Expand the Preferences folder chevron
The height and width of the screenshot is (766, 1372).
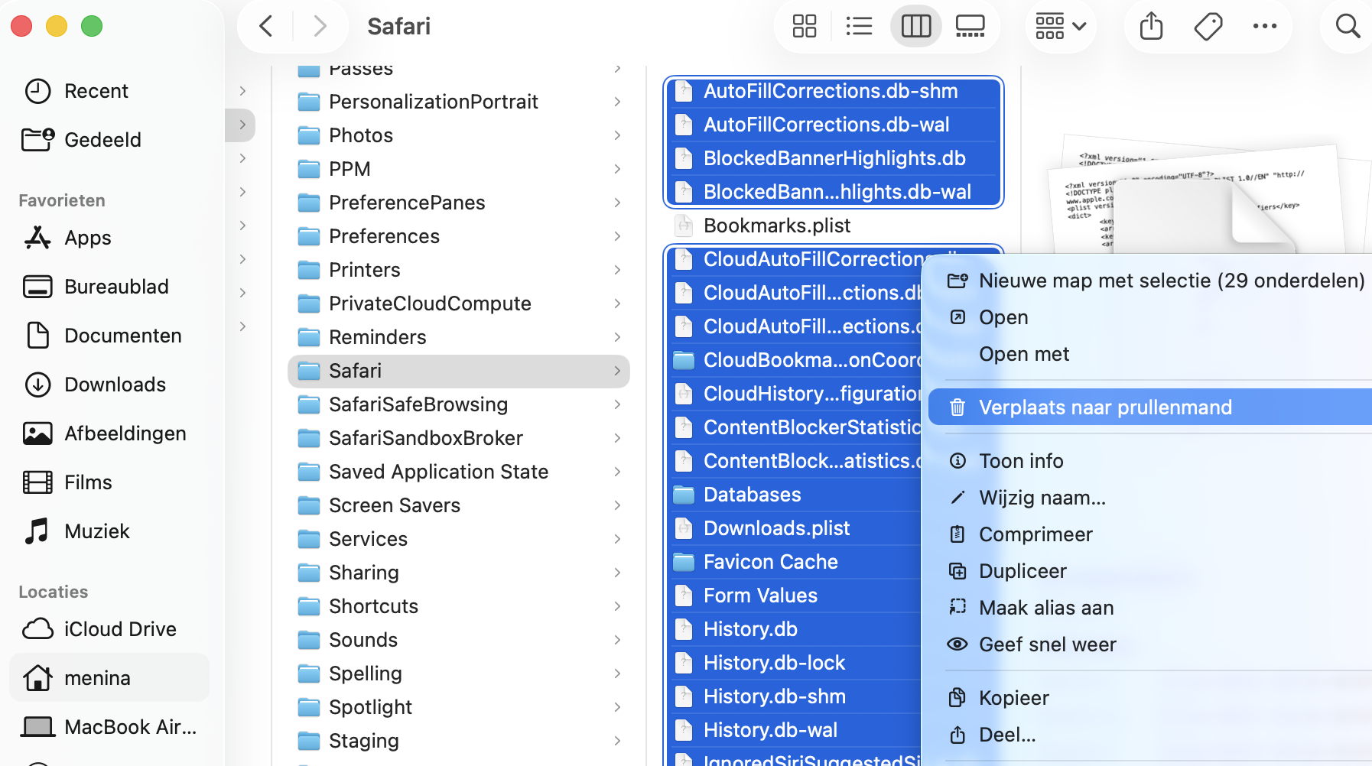[617, 236]
